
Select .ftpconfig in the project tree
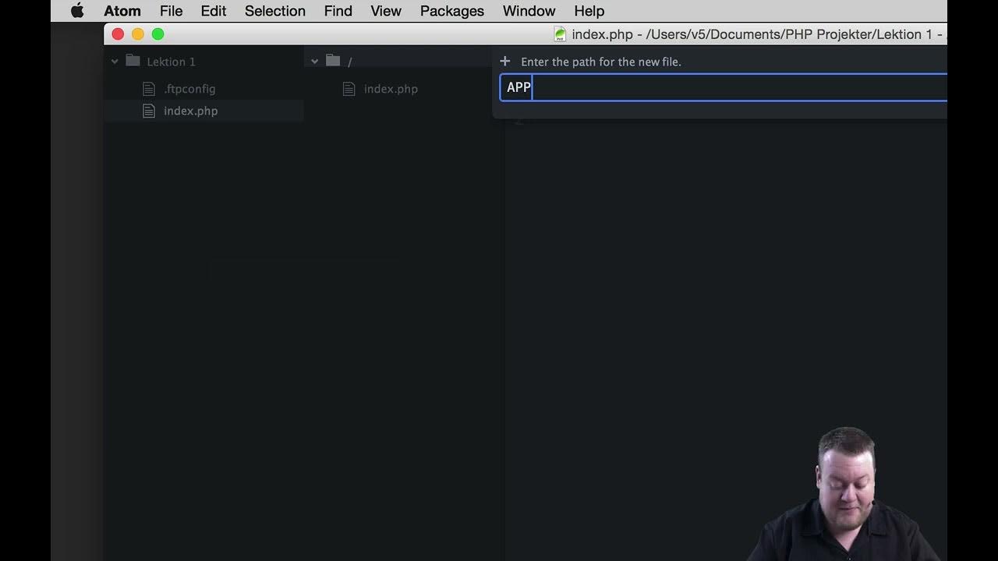coord(189,89)
